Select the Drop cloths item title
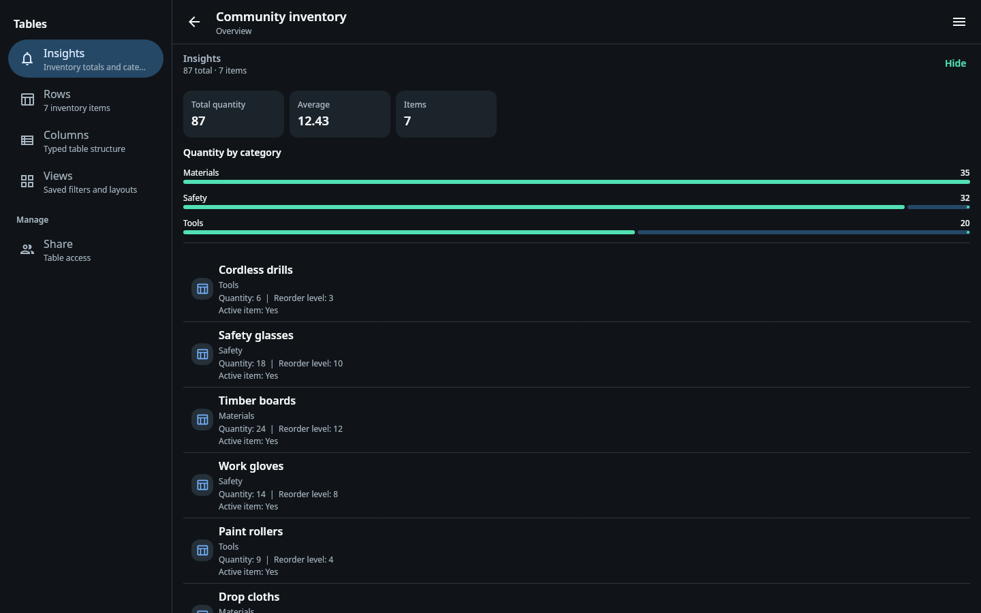 249,597
